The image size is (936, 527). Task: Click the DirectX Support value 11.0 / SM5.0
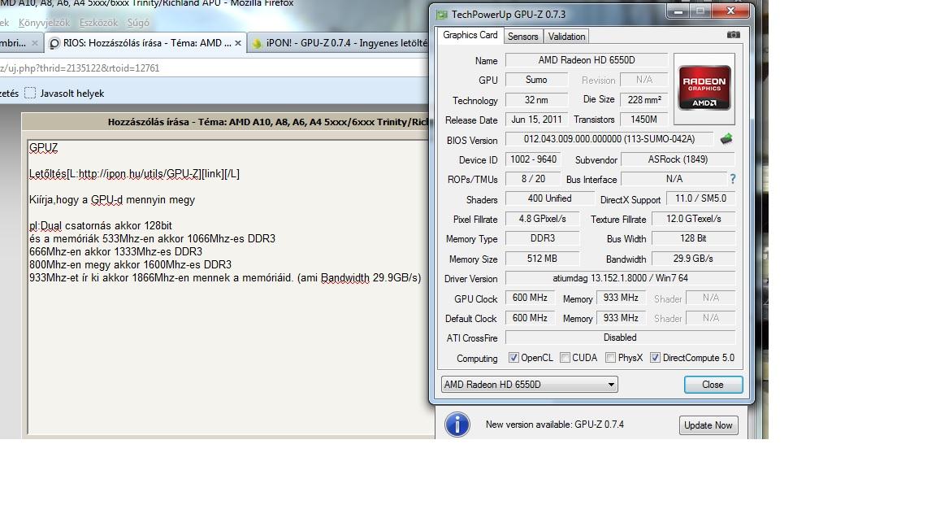700,198
